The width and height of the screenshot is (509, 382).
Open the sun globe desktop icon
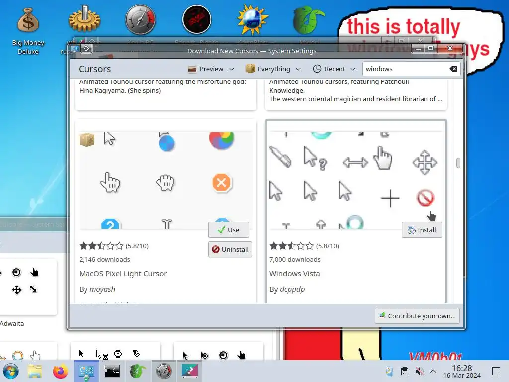253,19
